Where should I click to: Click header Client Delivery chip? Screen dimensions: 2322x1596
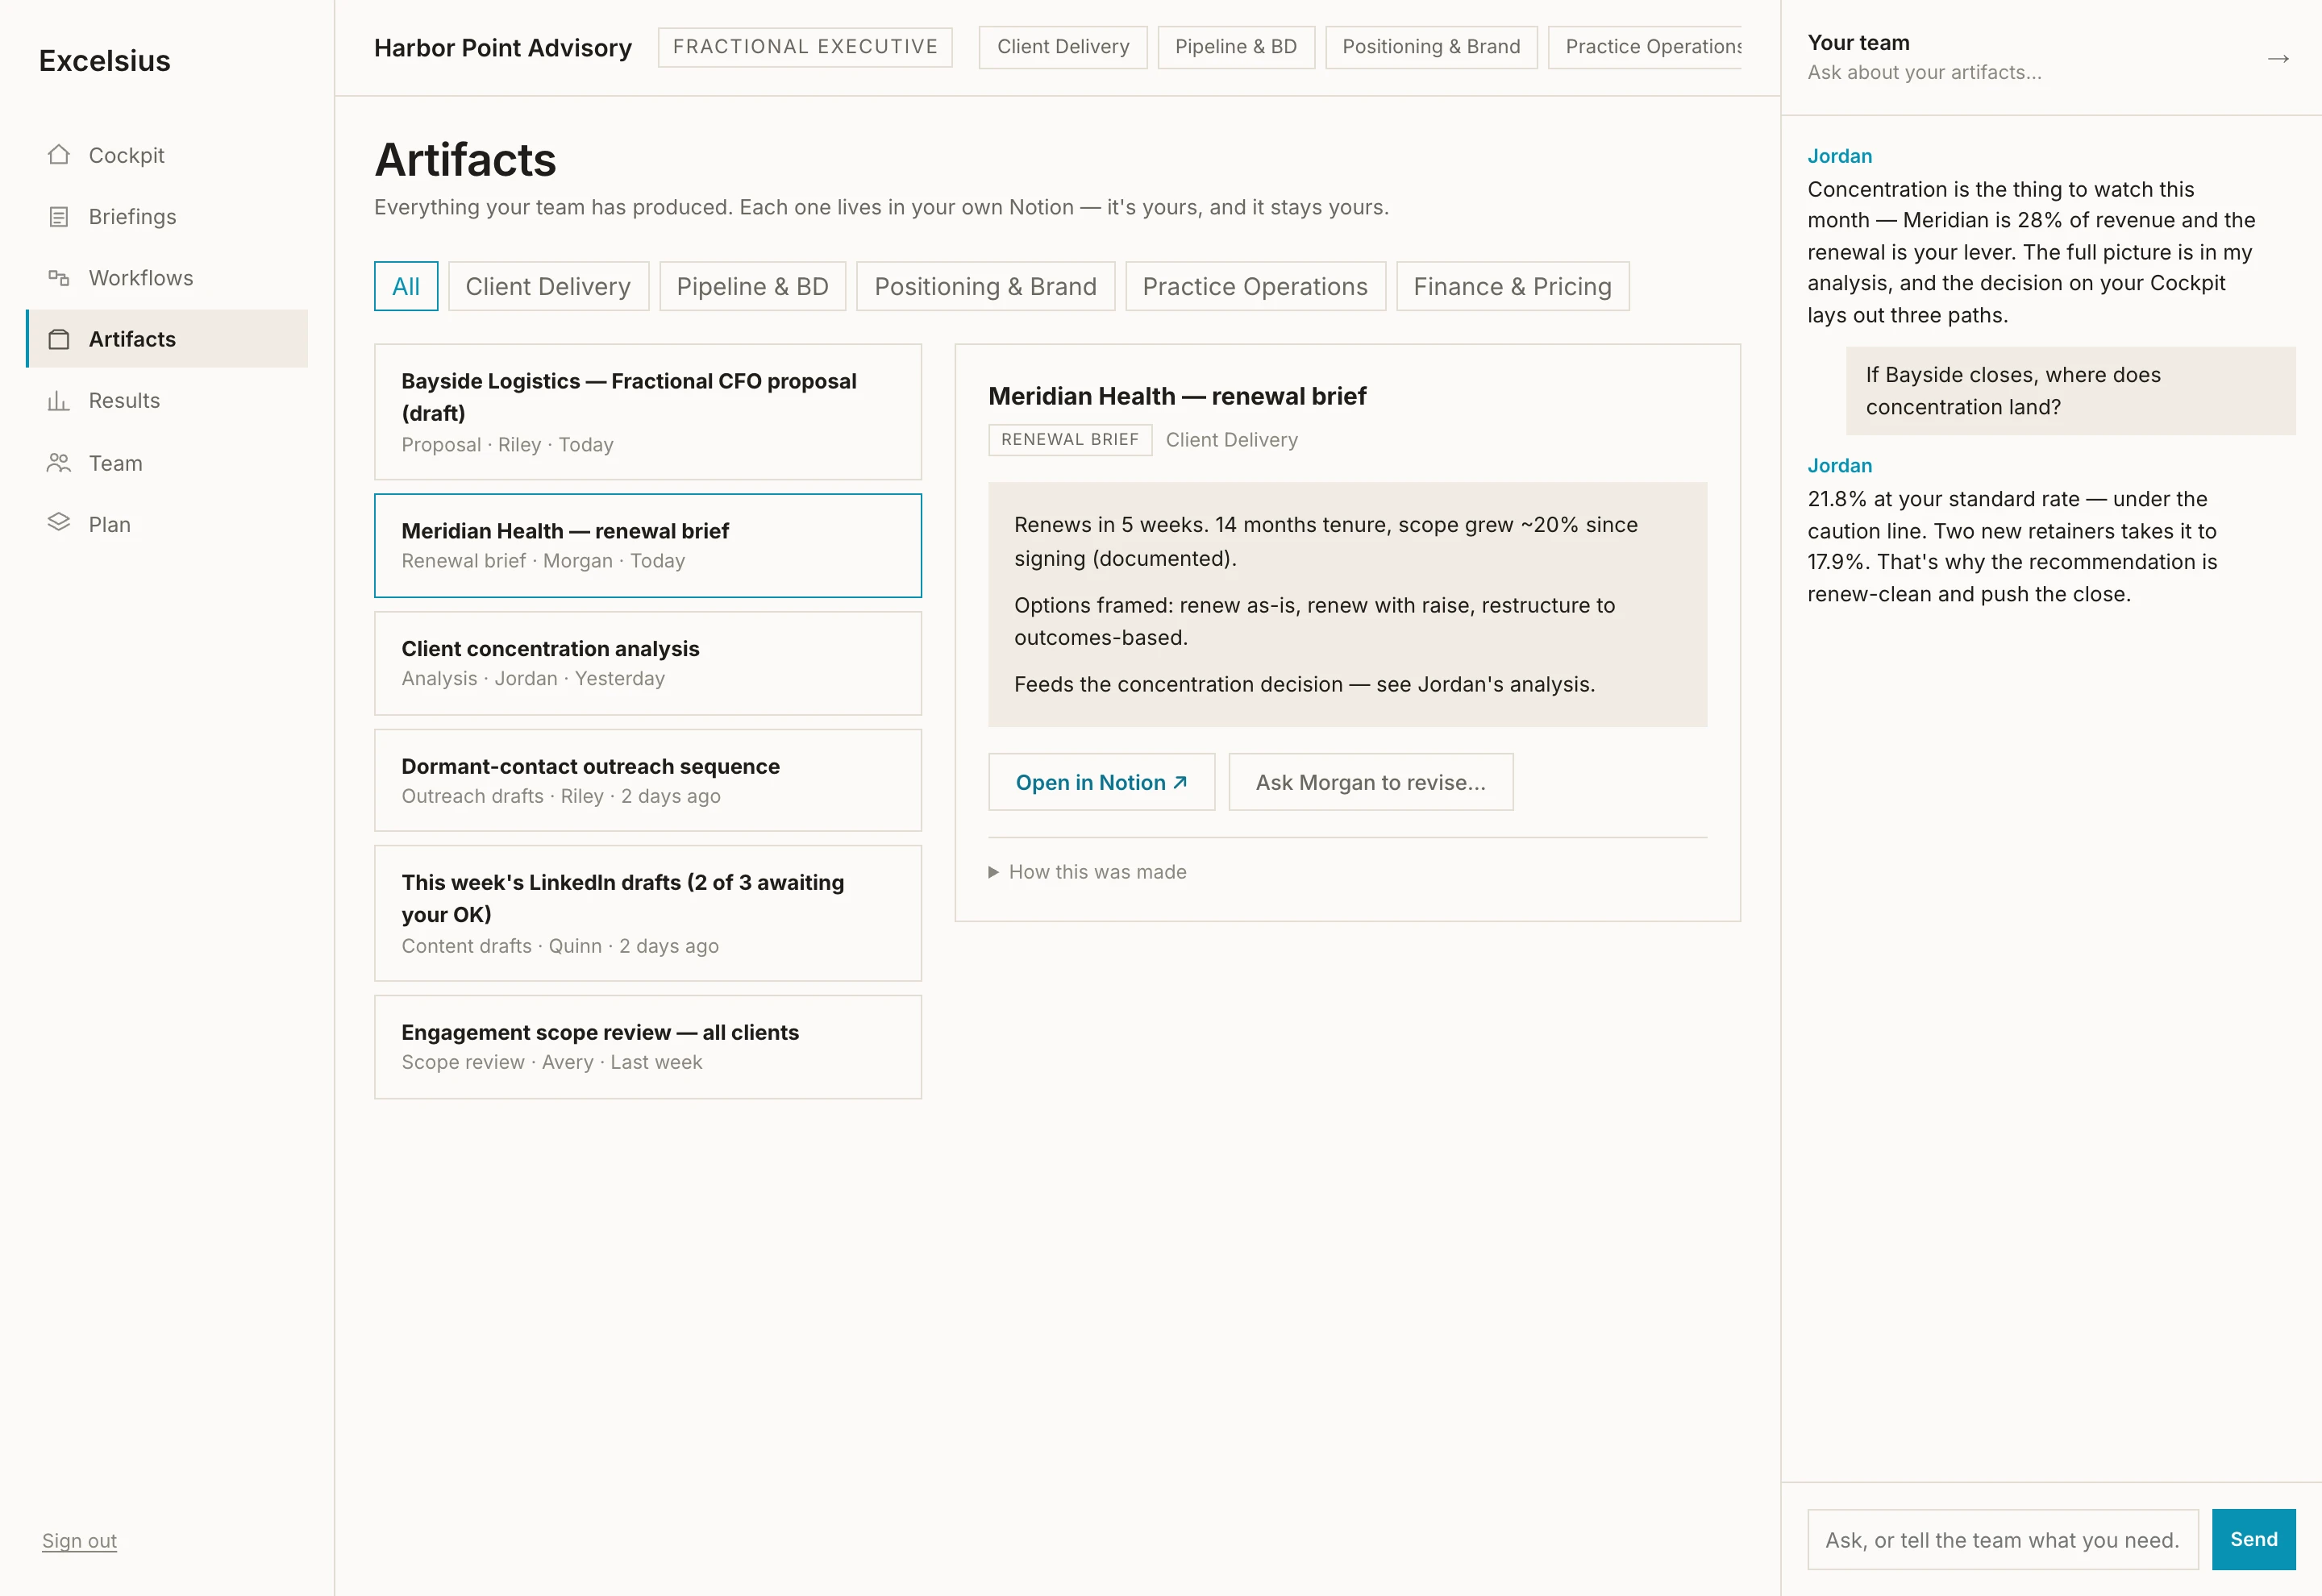coord(1062,47)
